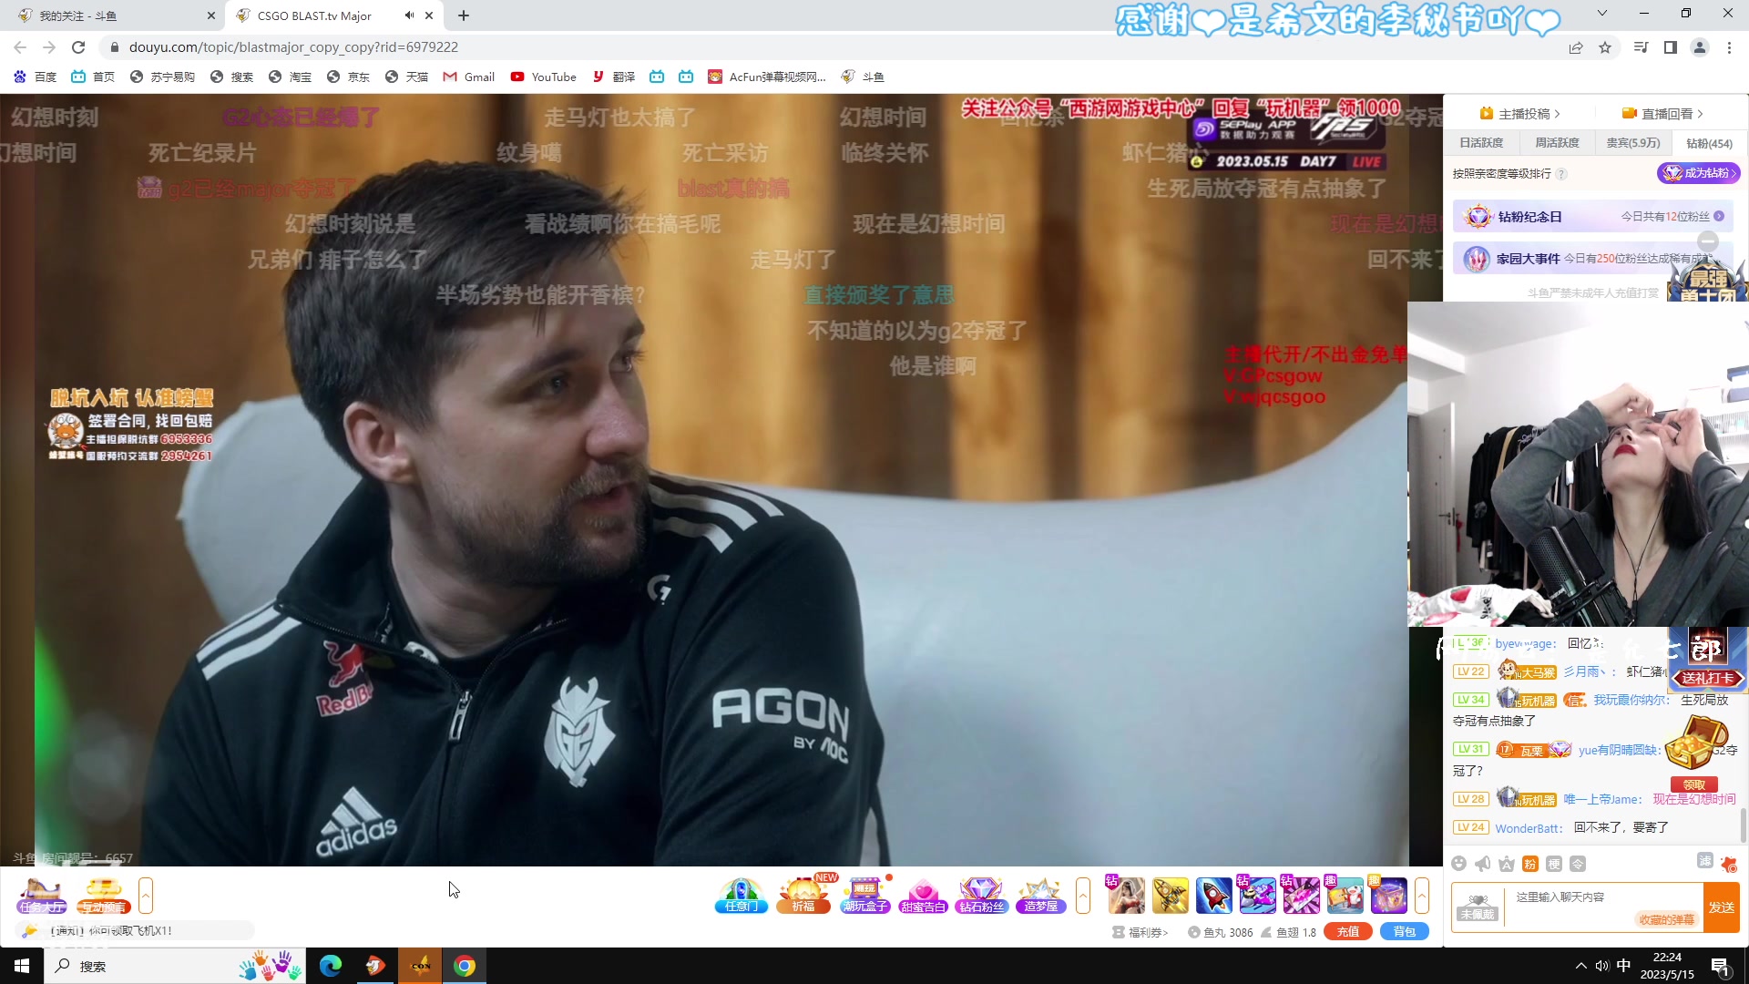Image resolution: width=1749 pixels, height=984 pixels.
Task: Mute the CSGO BLAST.tv Major tab audio
Action: point(409,15)
